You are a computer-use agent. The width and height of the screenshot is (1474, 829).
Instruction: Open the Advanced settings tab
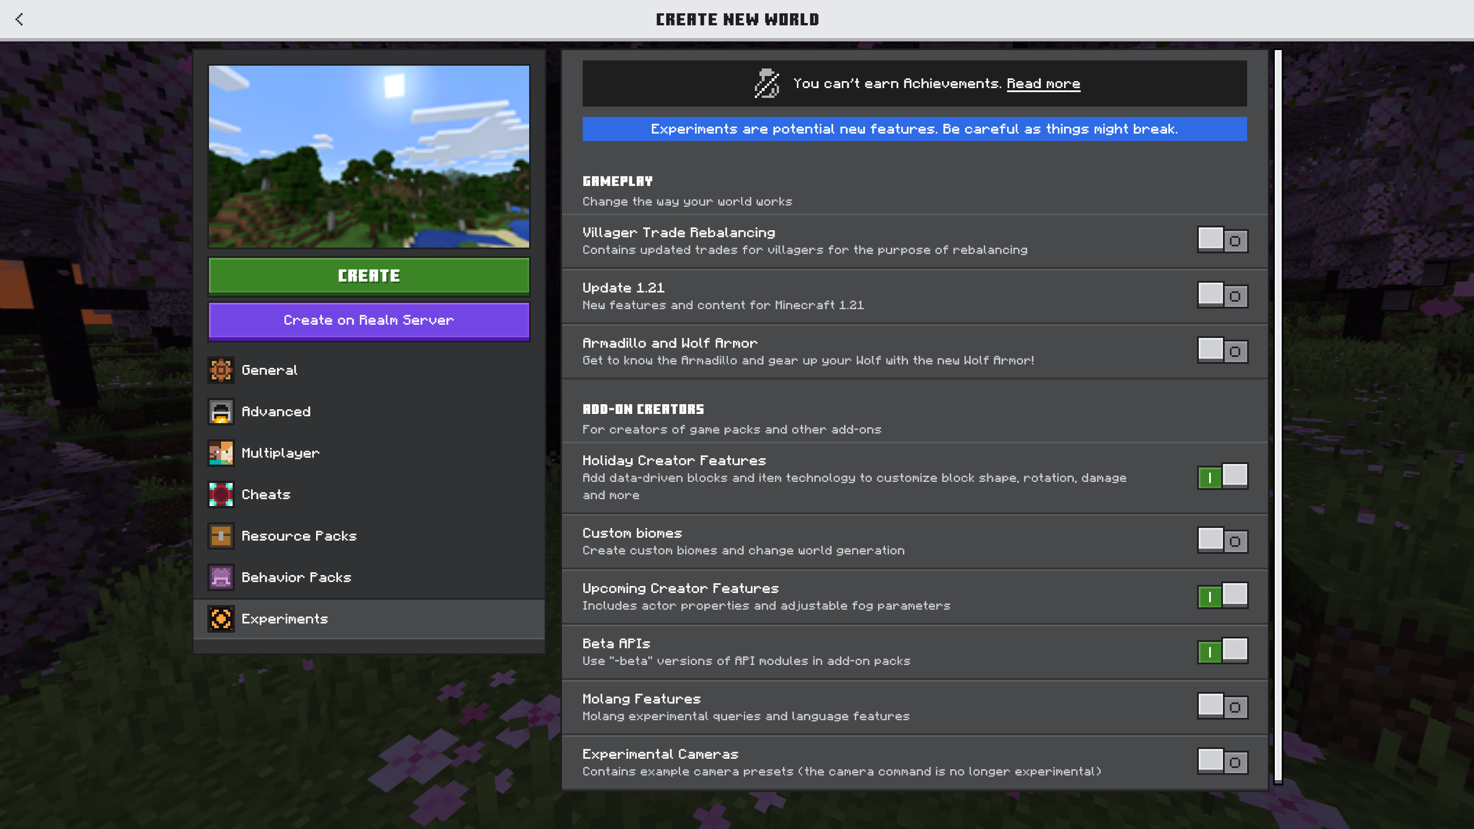tap(369, 412)
